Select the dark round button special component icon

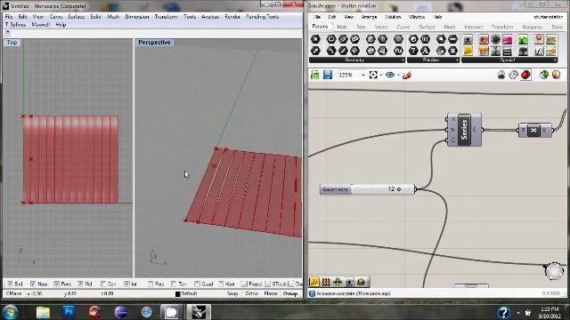pyautogui.click(x=495, y=39)
